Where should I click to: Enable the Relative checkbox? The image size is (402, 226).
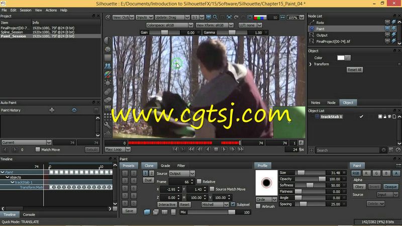[x=199, y=181]
